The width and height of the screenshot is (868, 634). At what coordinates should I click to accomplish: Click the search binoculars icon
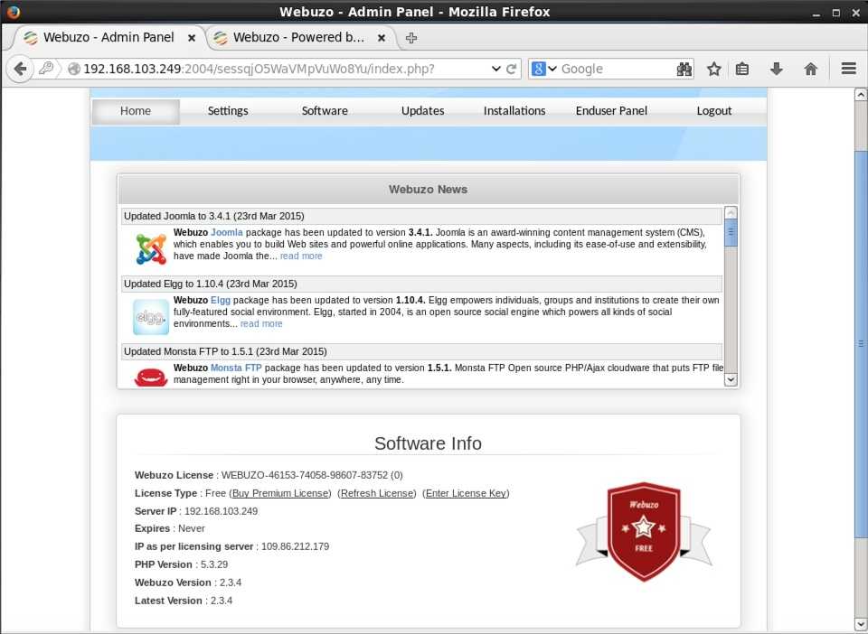pyautogui.click(x=684, y=69)
